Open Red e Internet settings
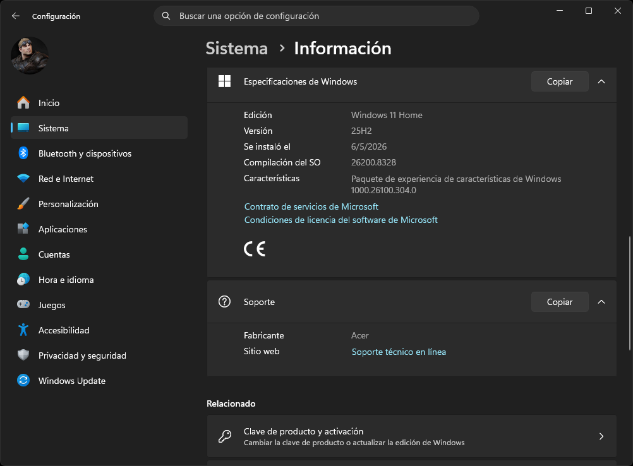Viewport: 633px width, 466px height. click(99, 179)
